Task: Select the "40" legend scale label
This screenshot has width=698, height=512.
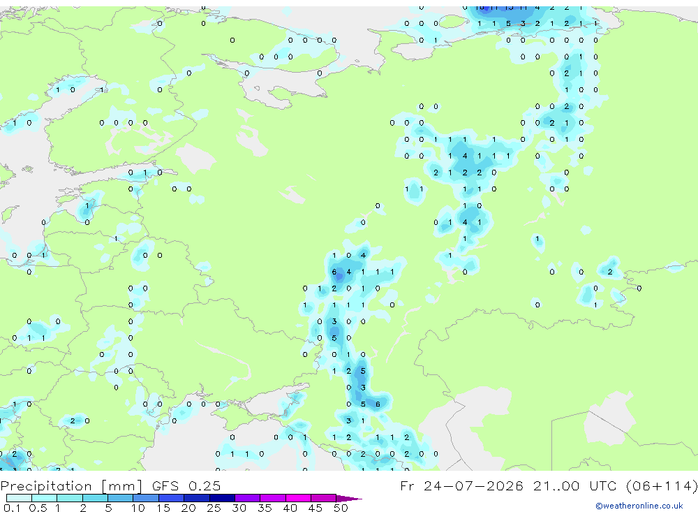Action: [x=290, y=508]
